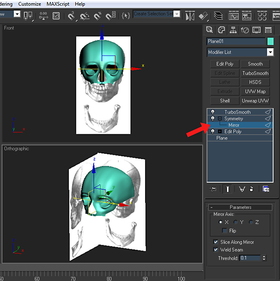This screenshot has height=281, width=280.
Task: Click the object color swatch
Action: (270, 41)
